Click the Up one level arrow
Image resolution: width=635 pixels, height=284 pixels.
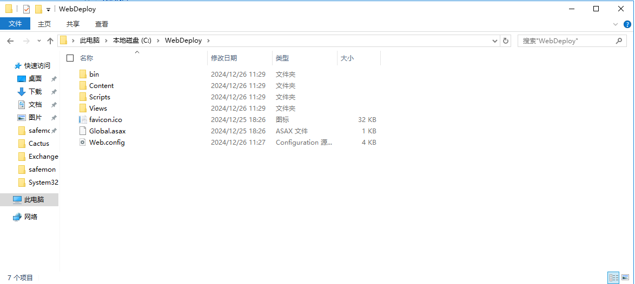tap(50, 41)
